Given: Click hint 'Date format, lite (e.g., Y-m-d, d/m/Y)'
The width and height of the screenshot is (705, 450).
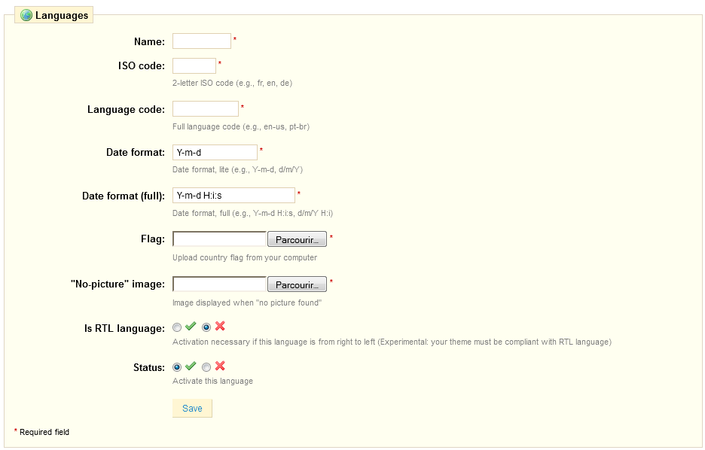Looking at the screenshot, I should [238, 170].
